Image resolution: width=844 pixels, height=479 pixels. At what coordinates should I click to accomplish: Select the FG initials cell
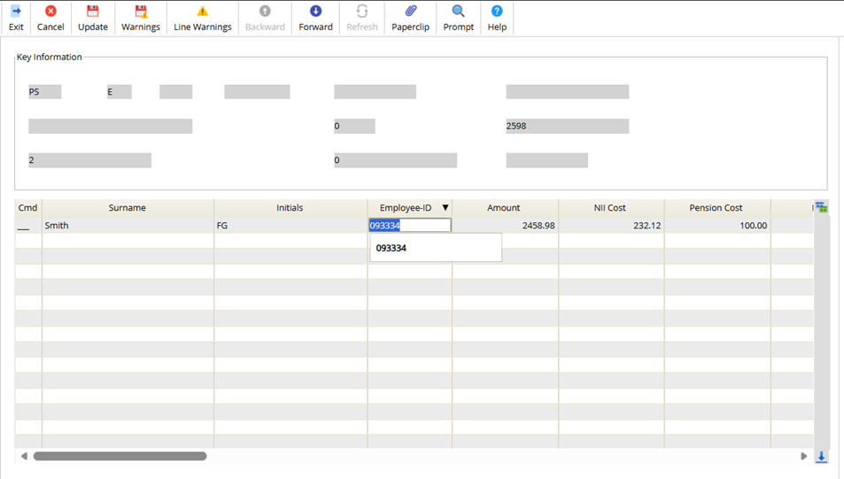point(290,226)
